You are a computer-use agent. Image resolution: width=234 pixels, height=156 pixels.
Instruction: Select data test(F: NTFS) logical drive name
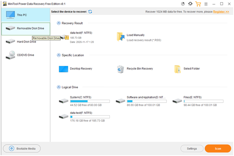click(x=81, y=113)
